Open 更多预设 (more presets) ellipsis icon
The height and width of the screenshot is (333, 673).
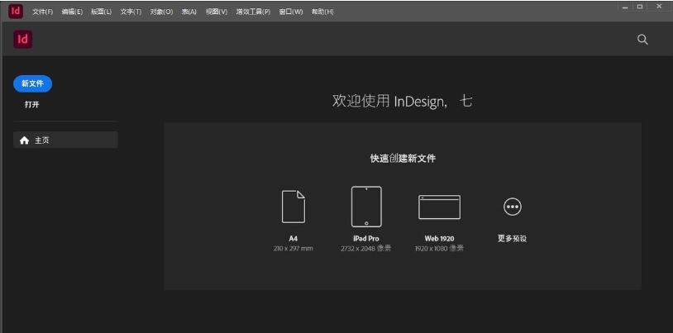tap(512, 207)
